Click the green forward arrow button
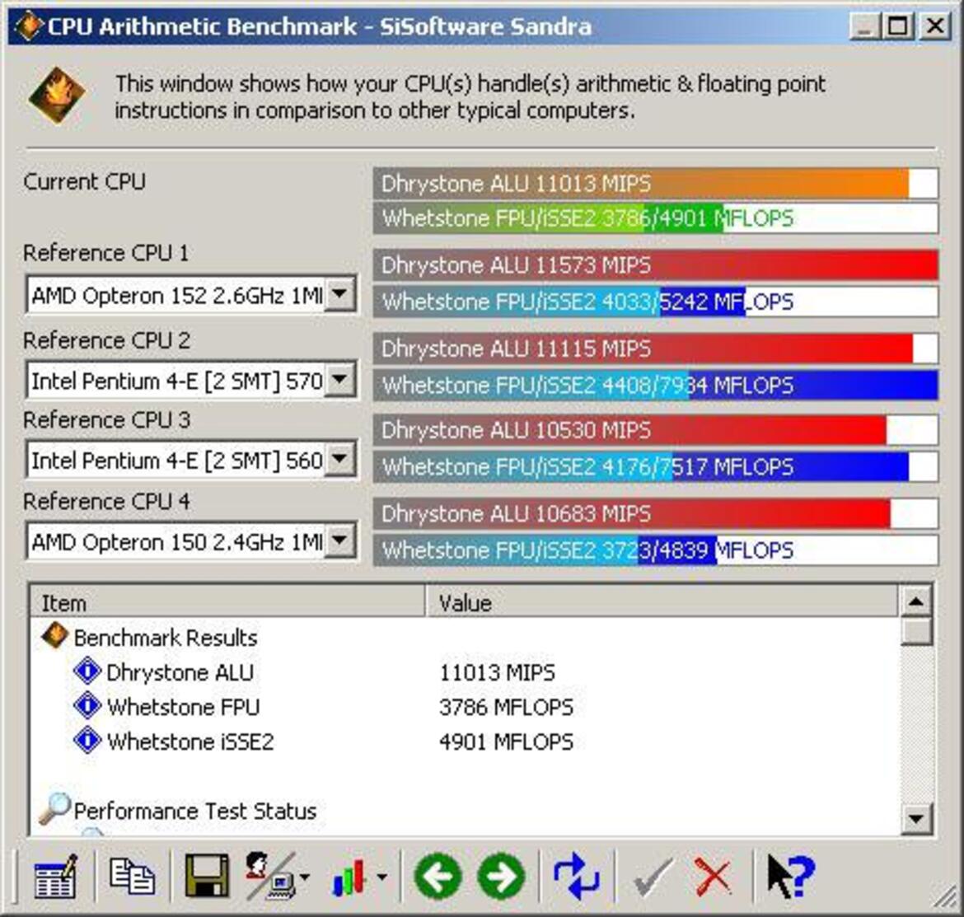Viewport: 964px width, 917px height. [x=501, y=876]
